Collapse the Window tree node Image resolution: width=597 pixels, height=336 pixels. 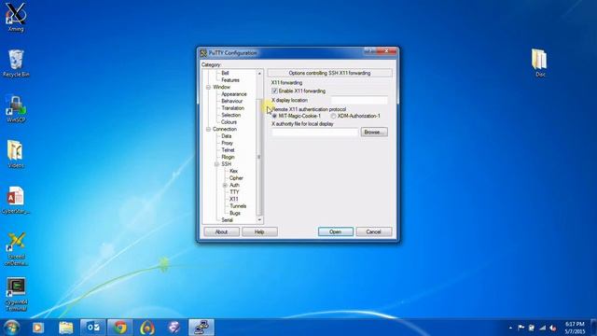point(208,87)
